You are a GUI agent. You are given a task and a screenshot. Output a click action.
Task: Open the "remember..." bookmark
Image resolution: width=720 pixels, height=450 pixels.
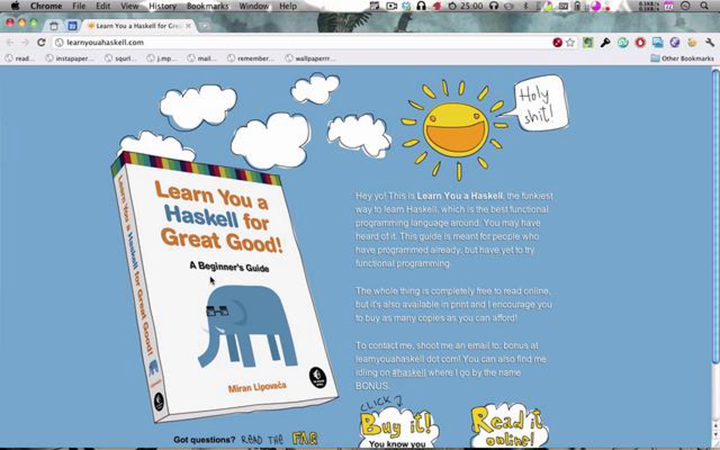click(250, 58)
